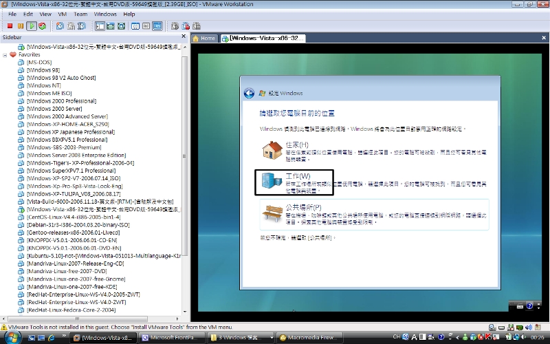Viewport: 550px width, 344px height.
Task: Click sidebar horizontal scrollbar right arrow
Action: [x=177, y=319]
